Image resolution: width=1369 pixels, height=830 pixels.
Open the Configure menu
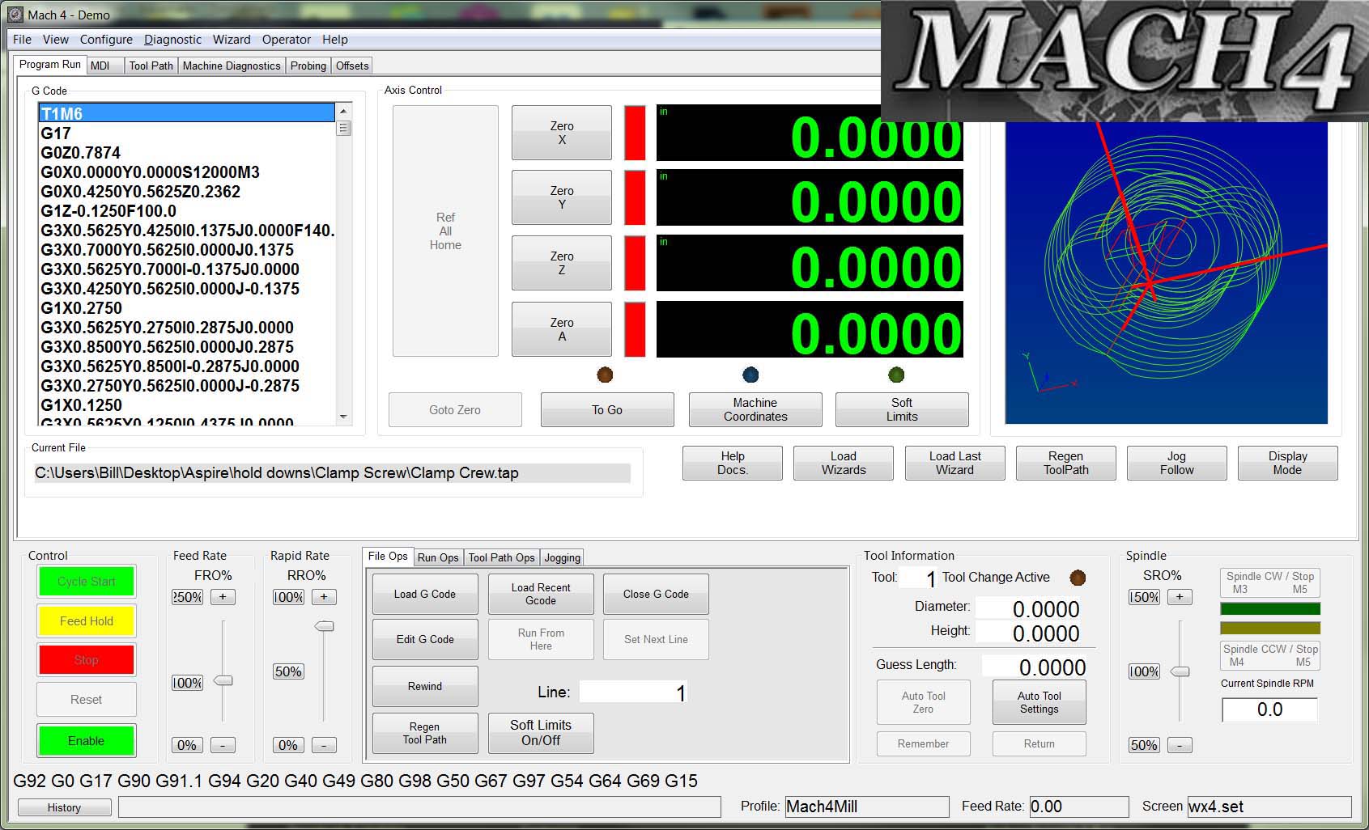(x=106, y=39)
